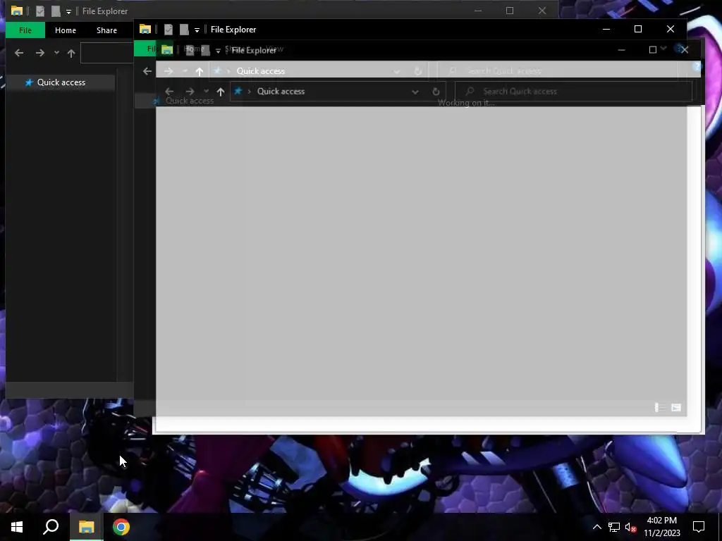
Task: Open the Share ribbon tab
Action: (x=106, y=30)
